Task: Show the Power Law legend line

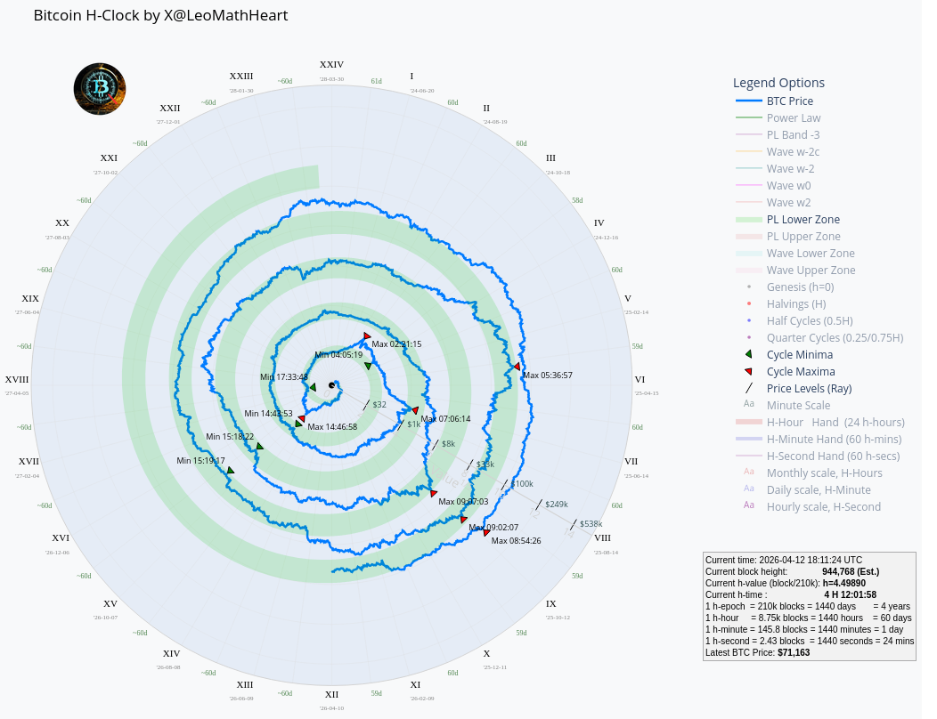Action: point(794,118)
